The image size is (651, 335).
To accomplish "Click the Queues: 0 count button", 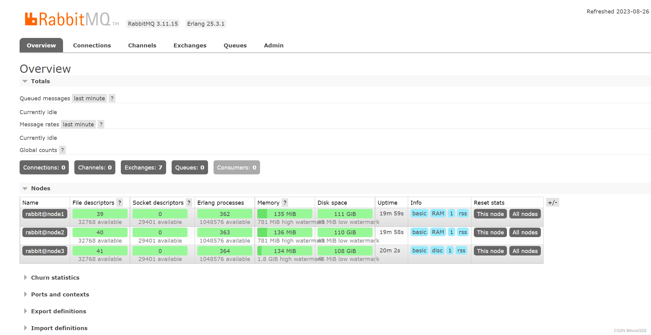I will click(190, 167).
